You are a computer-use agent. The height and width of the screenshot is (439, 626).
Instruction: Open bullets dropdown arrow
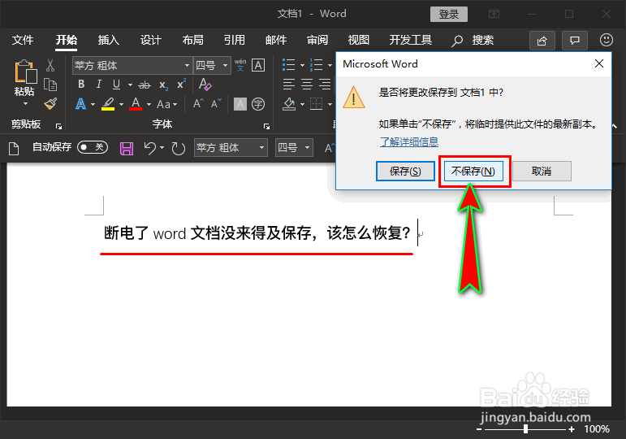coord(302,65)
